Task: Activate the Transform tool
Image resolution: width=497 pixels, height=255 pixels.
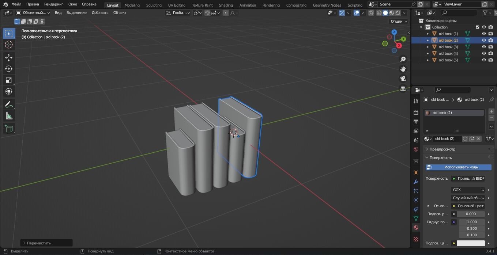Action: click(9, 91)
